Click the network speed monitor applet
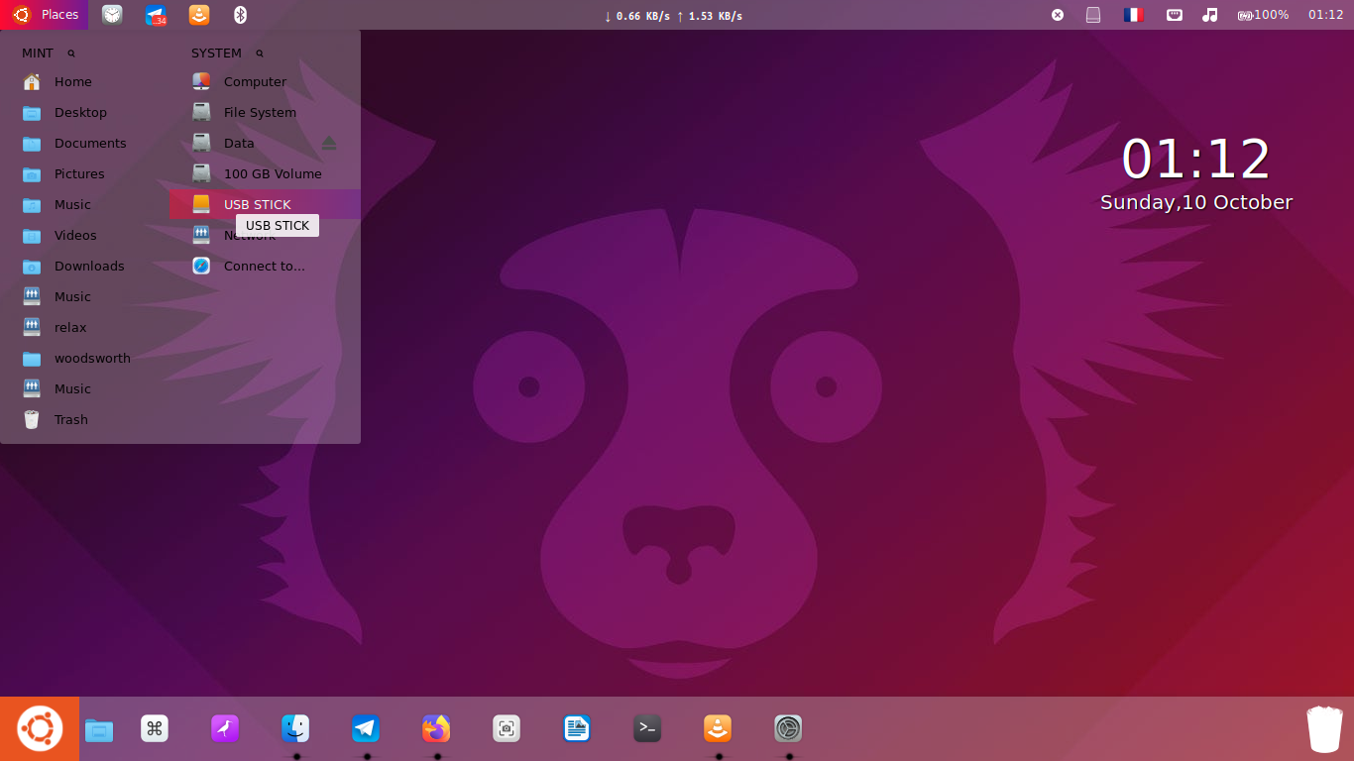1354x761 pixels. coord(673,16)
